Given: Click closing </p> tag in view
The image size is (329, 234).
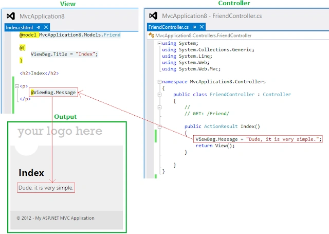Looking at the screenshot, I should click(x=25, y=99).
